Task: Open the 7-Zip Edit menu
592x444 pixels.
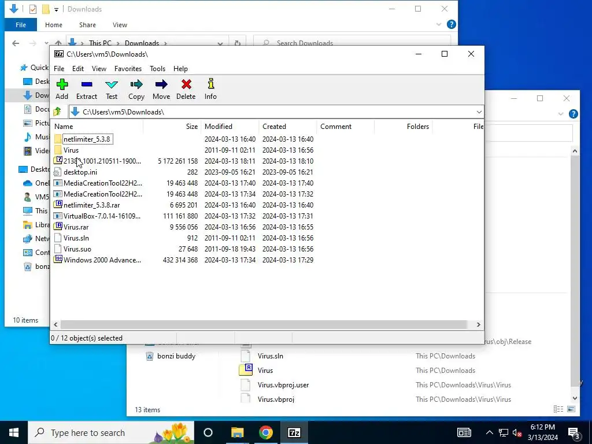Action: coord(78,69)
